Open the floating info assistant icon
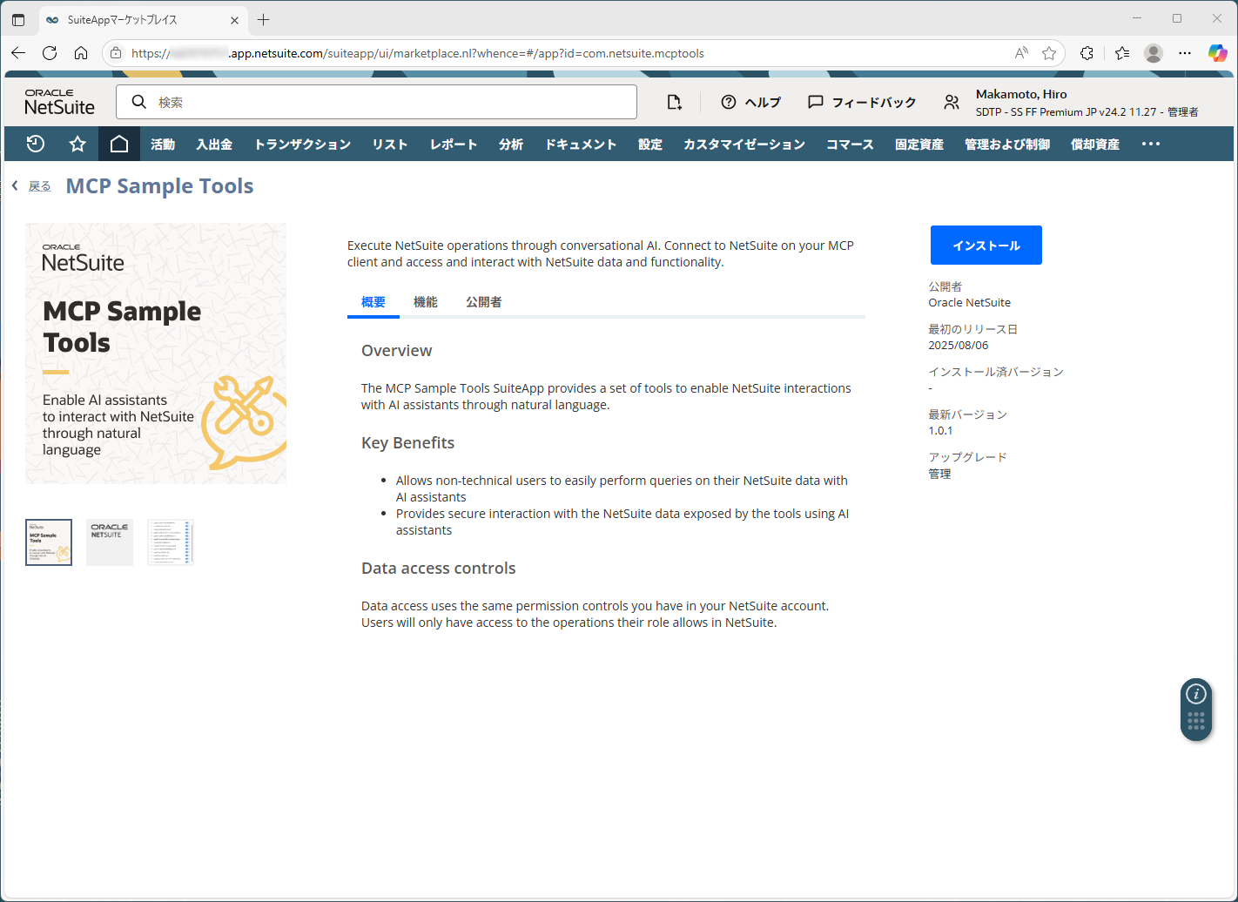The height and width of the screenshot is (902, 1238). [x=1196, y=694]
